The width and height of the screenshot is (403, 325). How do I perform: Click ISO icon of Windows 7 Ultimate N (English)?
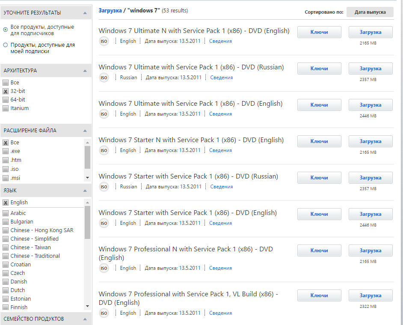tap(104, 41)
